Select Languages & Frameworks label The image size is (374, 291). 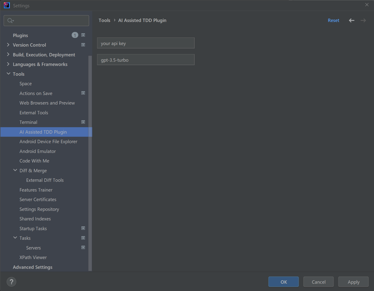40,64
